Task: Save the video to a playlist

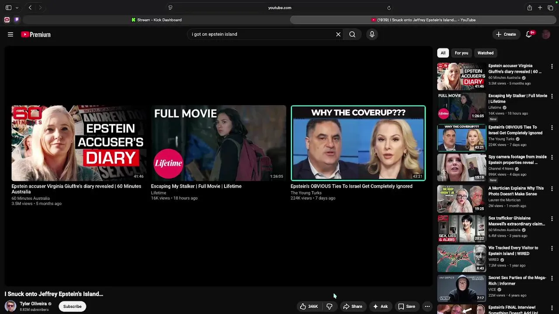Action: (406, 306)
